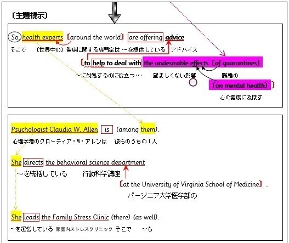Click the translation ～を統括している
Screen dimensions: 289x243
pos(42,174)
